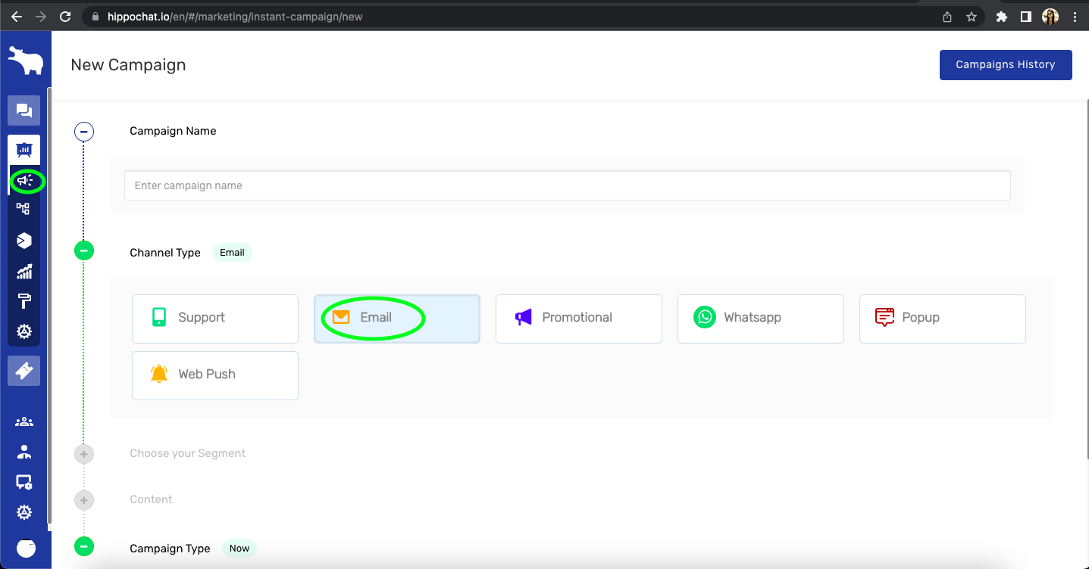Select the Support channel type
1089x569 pixels.
[x=215, y=318]
